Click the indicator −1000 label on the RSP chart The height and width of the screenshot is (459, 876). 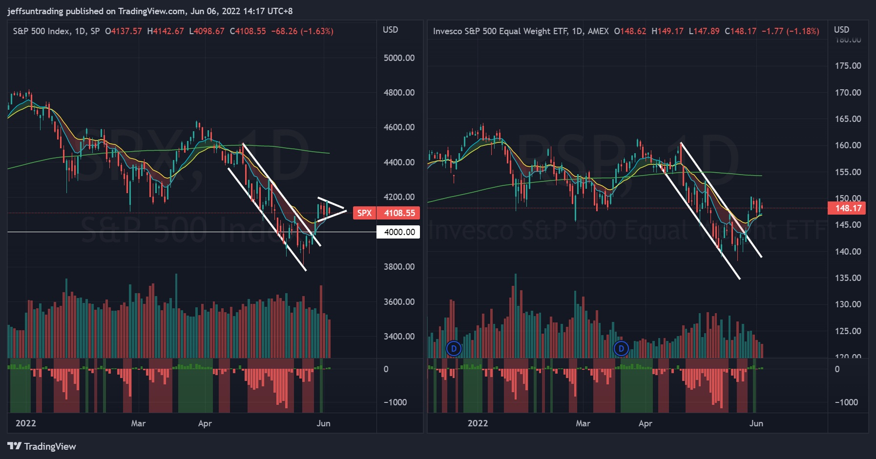[846, 402]
